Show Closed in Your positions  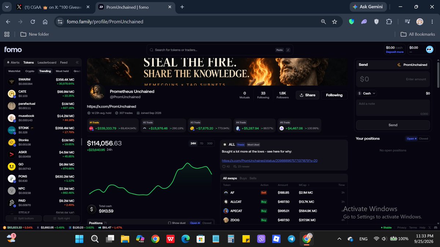point(423,139)
